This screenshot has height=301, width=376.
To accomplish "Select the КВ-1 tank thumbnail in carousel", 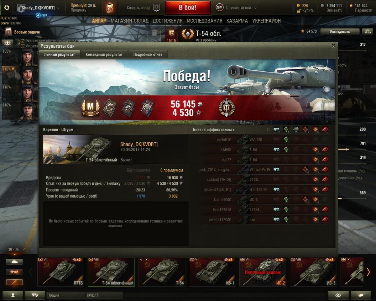I will tap(212, 272).
